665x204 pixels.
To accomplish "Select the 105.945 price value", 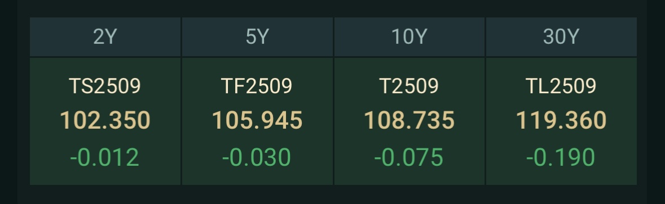I will pos(257,120).
